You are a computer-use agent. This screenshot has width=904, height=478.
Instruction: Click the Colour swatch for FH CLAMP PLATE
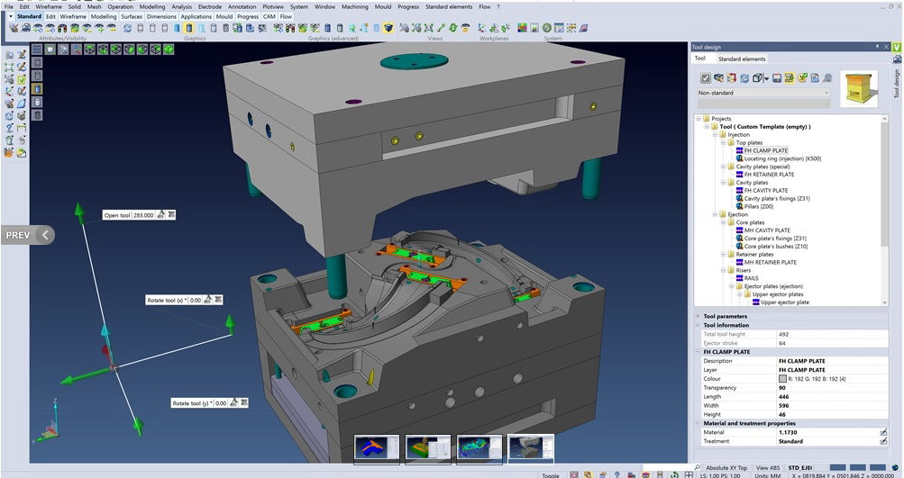pos(782,379)
